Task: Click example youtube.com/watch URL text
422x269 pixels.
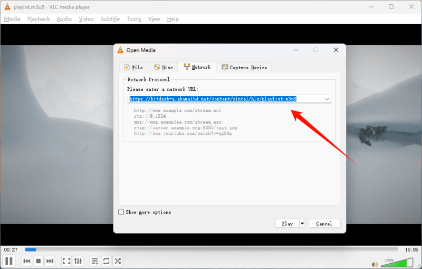Action: [x=183, y=133]
